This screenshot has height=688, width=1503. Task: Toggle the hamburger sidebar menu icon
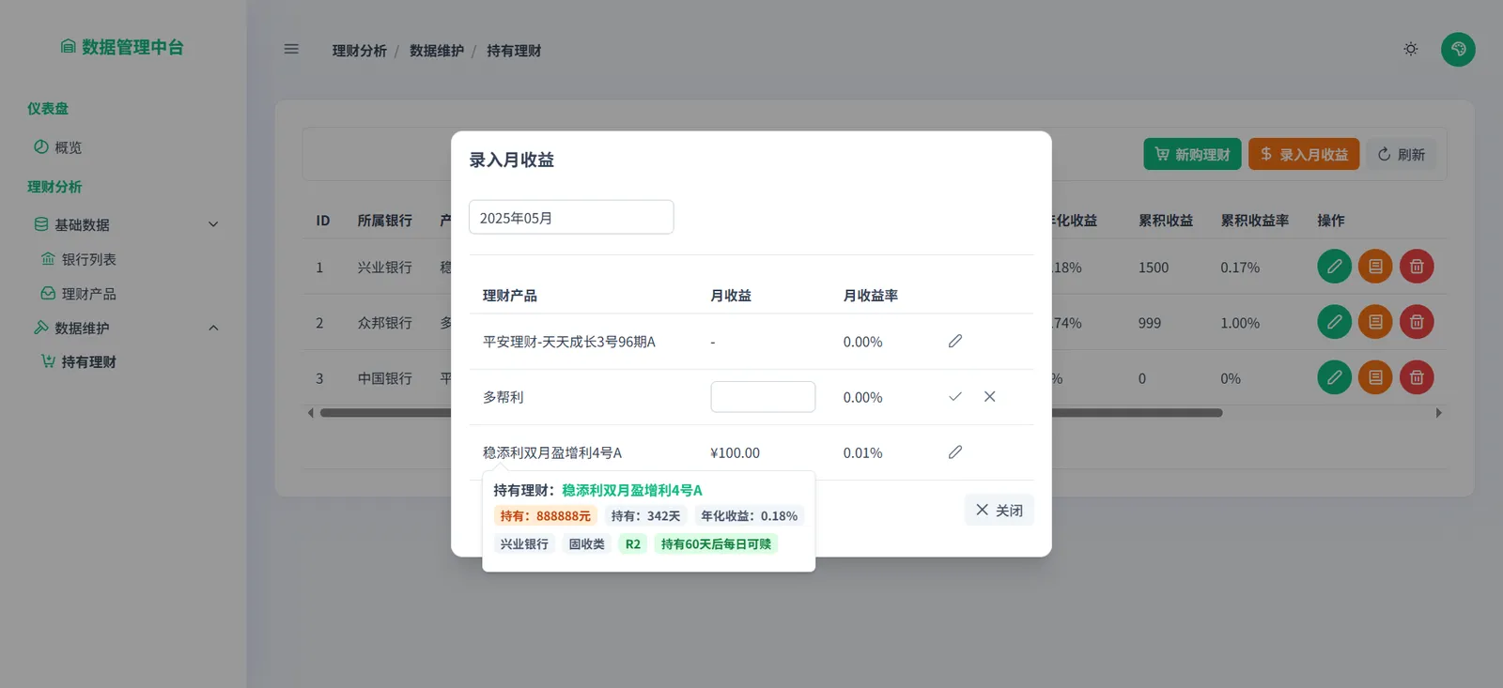pyautogui.click(x=291, y=49)
